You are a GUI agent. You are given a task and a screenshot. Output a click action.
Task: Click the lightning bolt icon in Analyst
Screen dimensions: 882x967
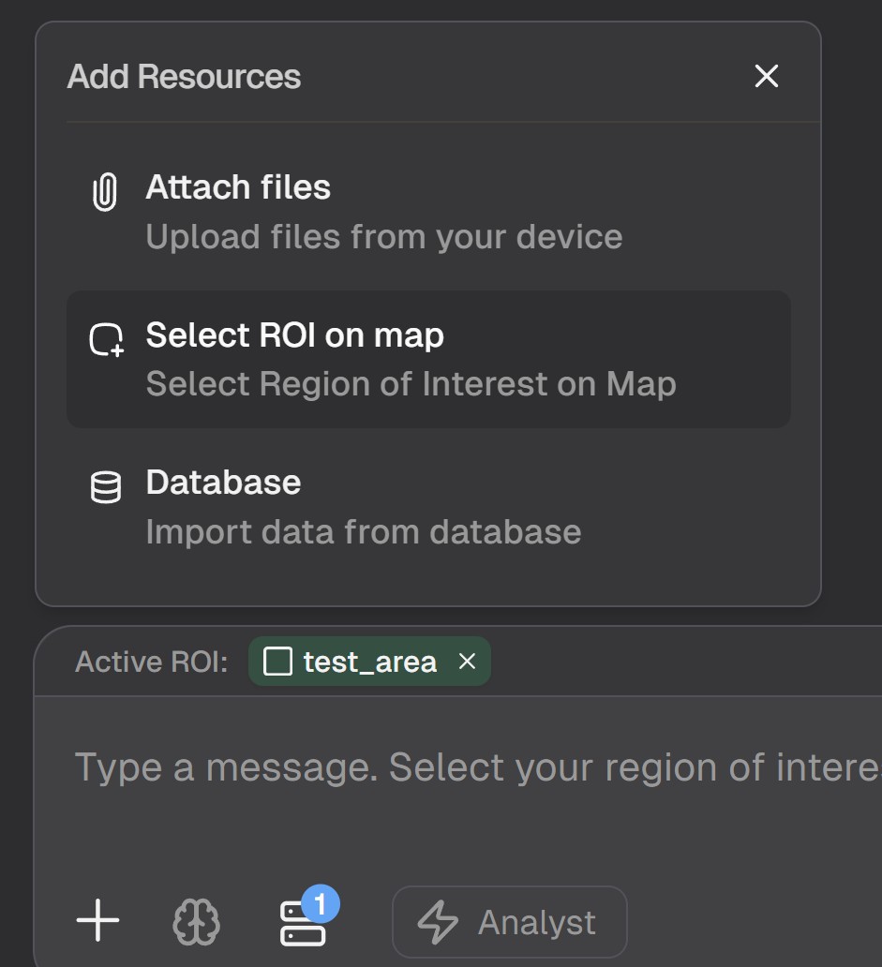(x=438, y=922)
